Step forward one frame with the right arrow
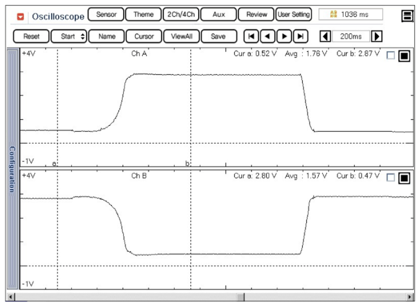 283,36
